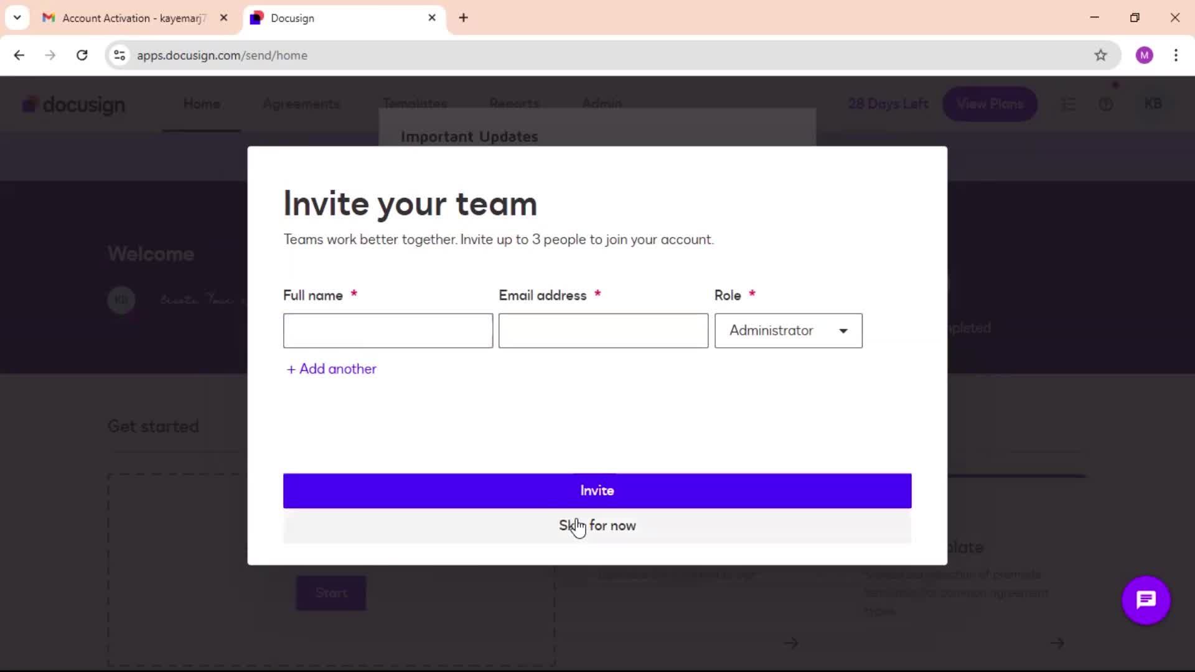Expand the tab search dropdown arrow

pos(17,18)
